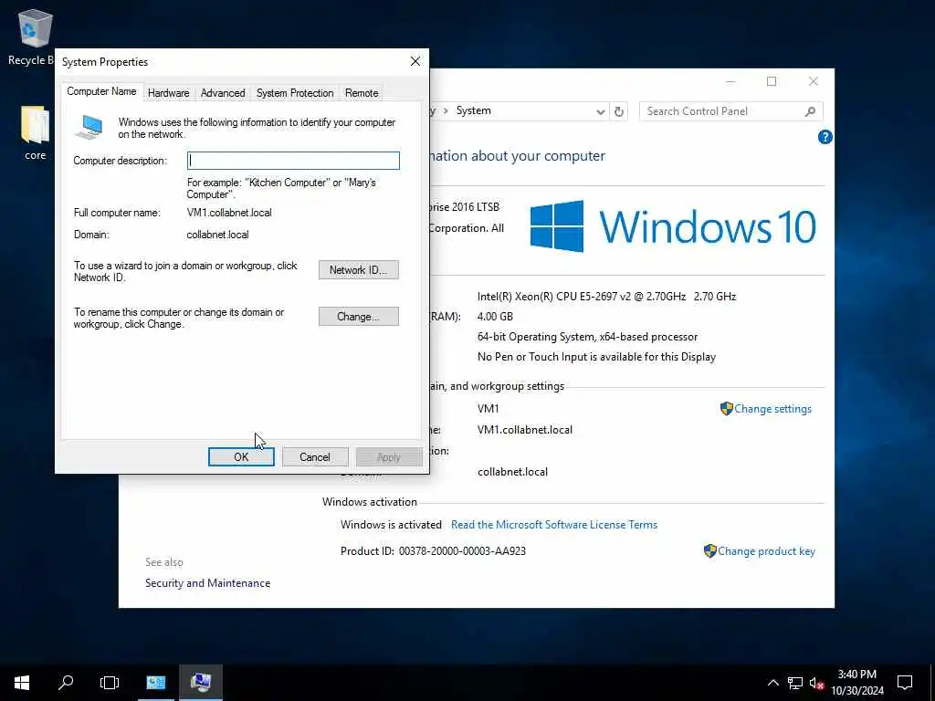Open the Change settings link

tap(772, 409)
